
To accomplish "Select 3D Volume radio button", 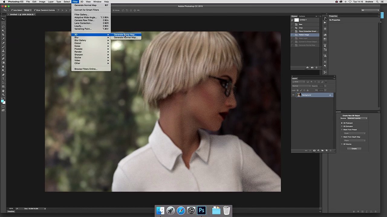I will pos(342,144).
